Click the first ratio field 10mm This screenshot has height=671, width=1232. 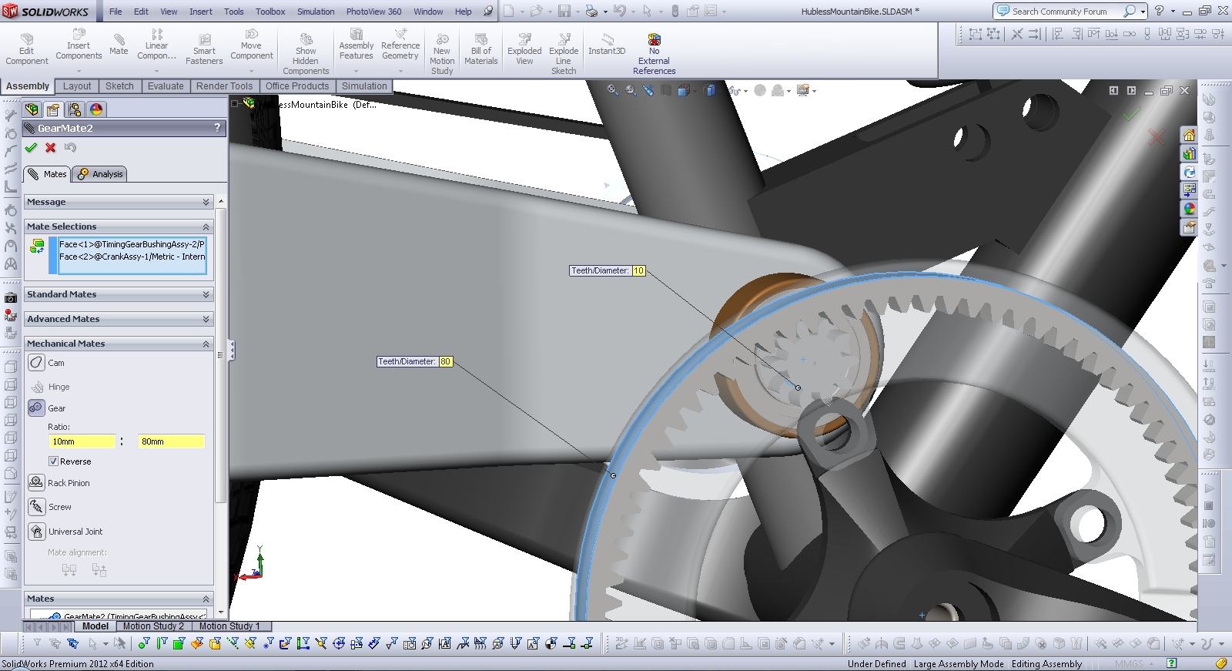coord(82,441)
